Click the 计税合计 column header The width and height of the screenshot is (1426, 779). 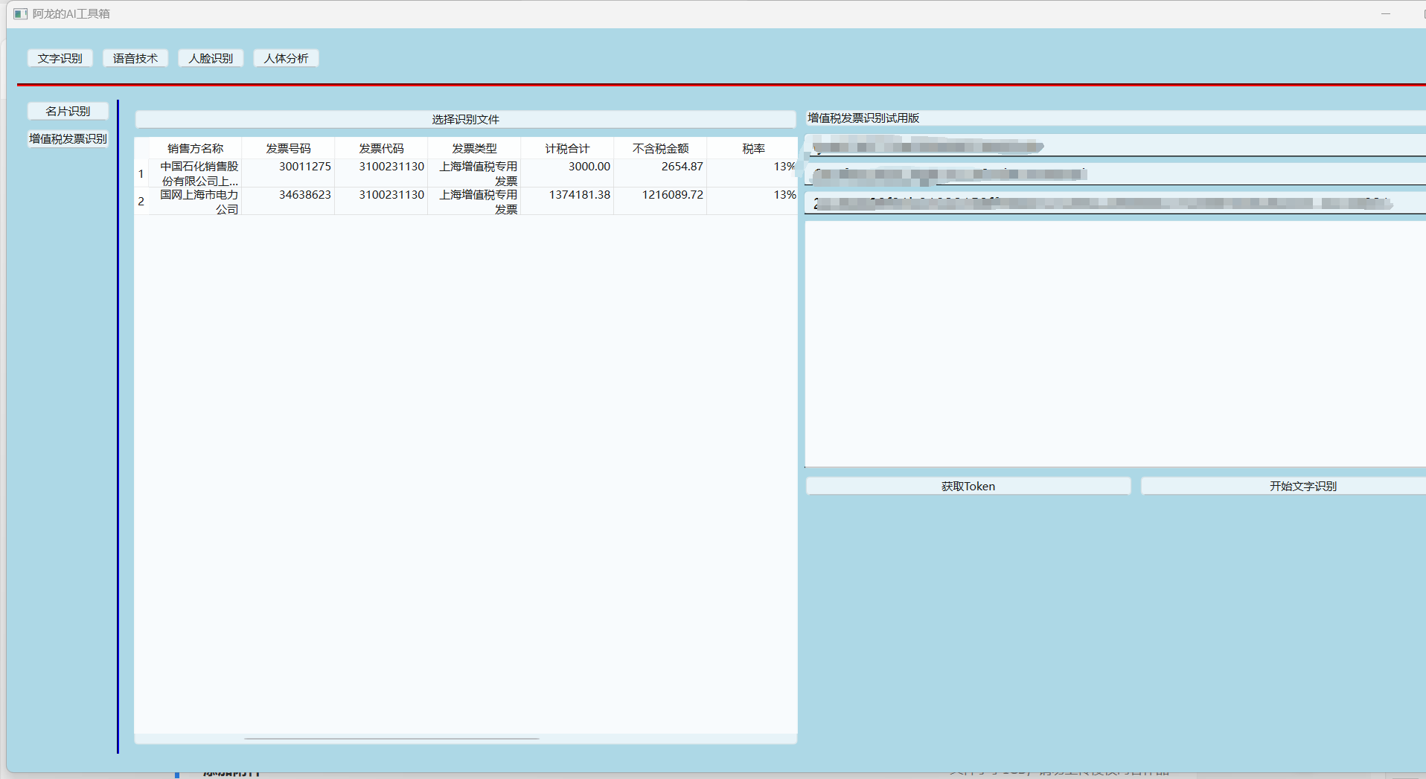567,148
